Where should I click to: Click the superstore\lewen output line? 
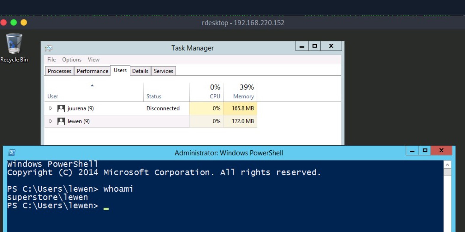pyautogui.click(x=48, y=197)
